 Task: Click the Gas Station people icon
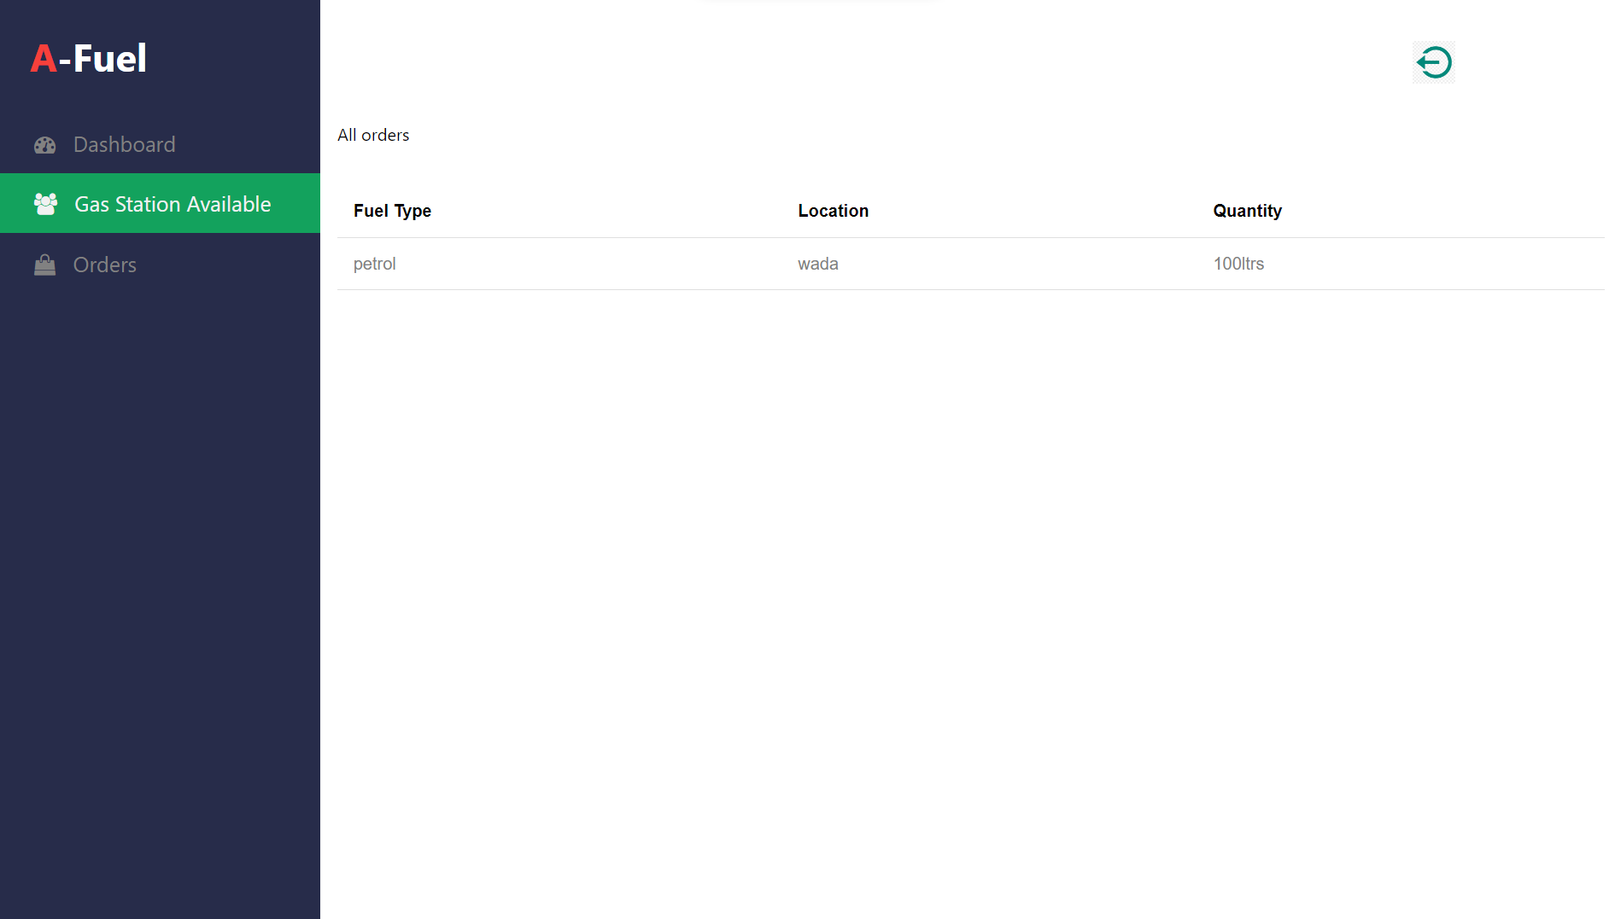pyautogui.click(x=45, y=204)
